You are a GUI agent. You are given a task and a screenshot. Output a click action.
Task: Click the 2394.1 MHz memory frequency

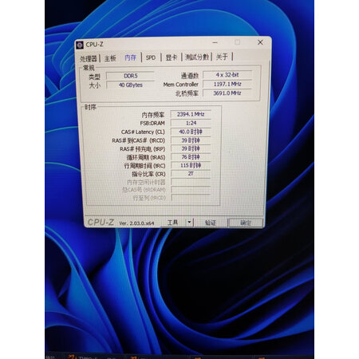click(x=191, y=114)
